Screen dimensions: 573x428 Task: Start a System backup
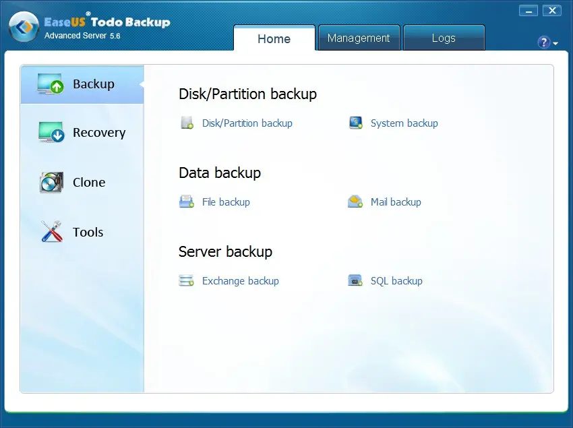[x=404, y=123]
